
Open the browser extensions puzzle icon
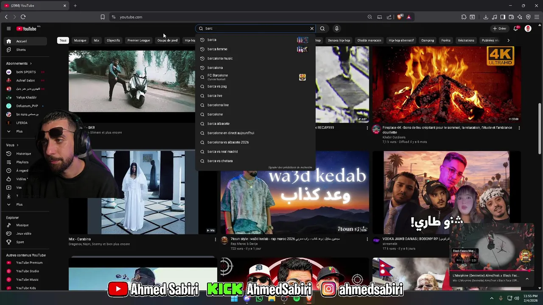464,17
